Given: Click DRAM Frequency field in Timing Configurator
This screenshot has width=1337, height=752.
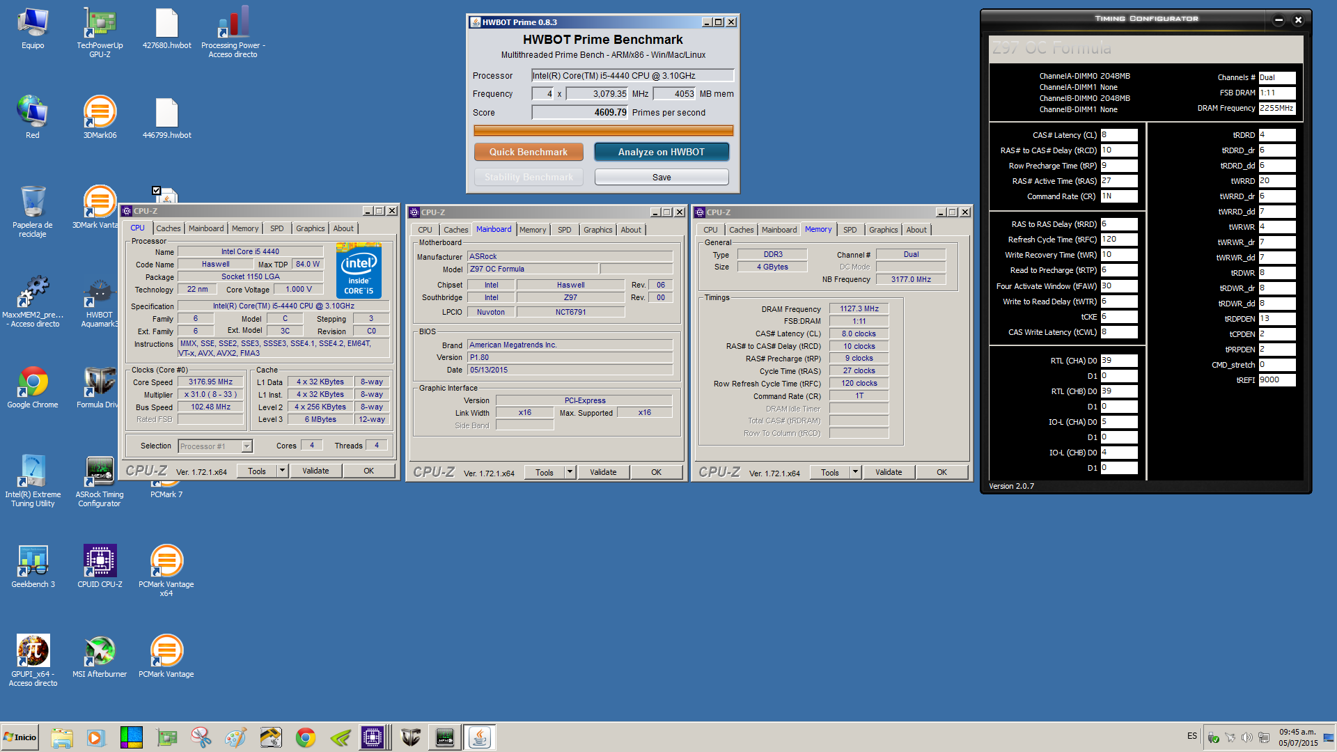Looking at the screenshot, I should pos(1276,109).
